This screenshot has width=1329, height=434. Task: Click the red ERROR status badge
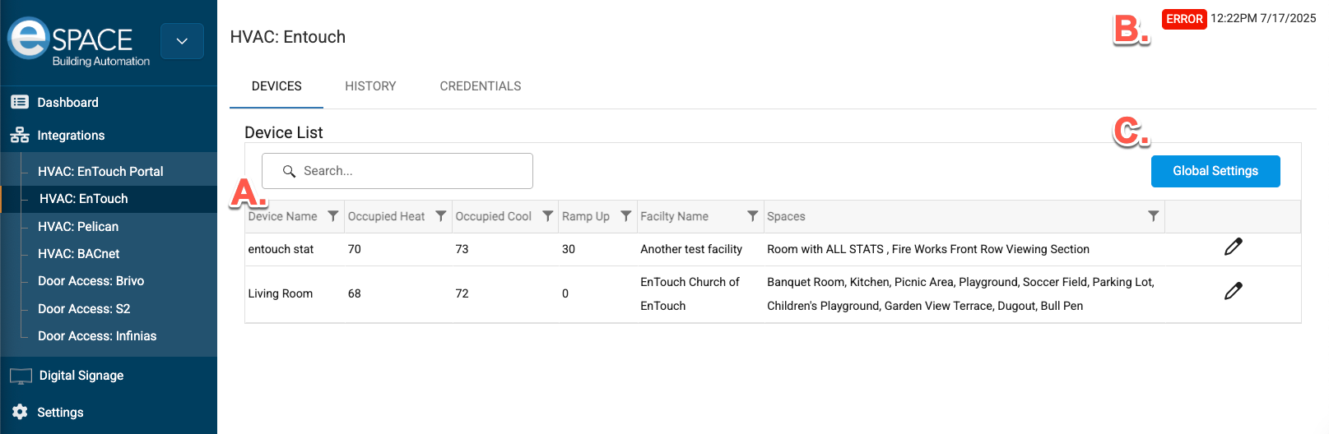[1183, 19]
